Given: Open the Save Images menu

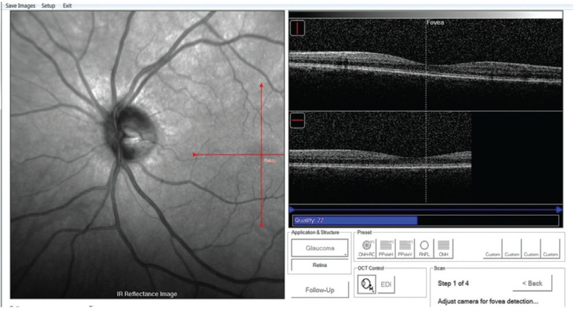Looking at the screenshot, I should coord(20,6).
